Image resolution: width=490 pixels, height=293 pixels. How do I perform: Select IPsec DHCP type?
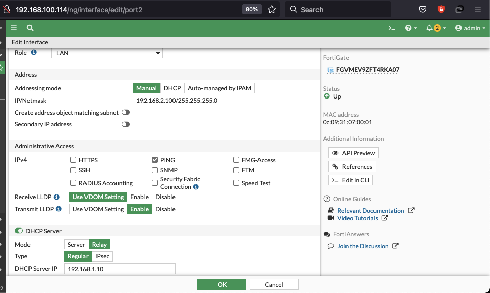click(102, 256)
